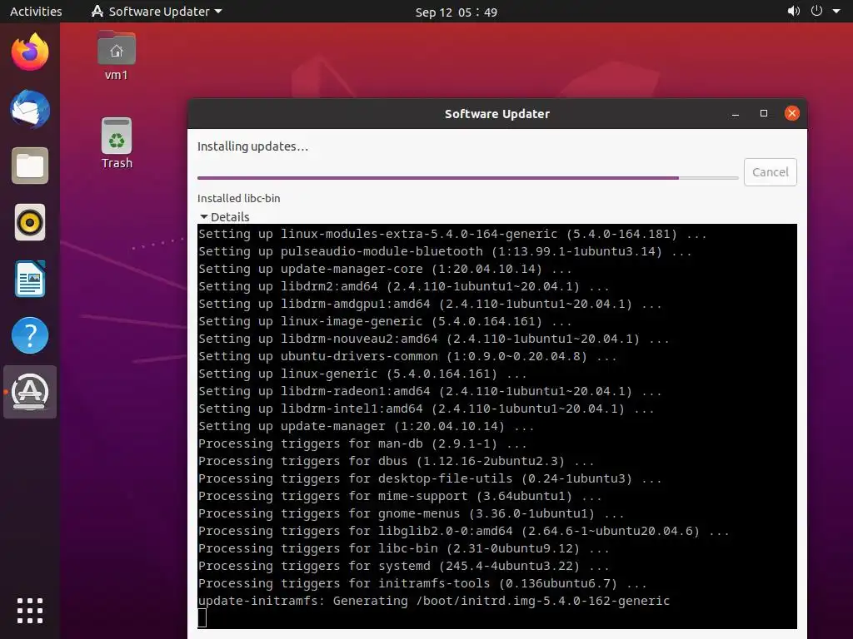Screen dimensions: 853x639
Task: Open LibreOffice Writer from the dock
Action: (30, 279)
